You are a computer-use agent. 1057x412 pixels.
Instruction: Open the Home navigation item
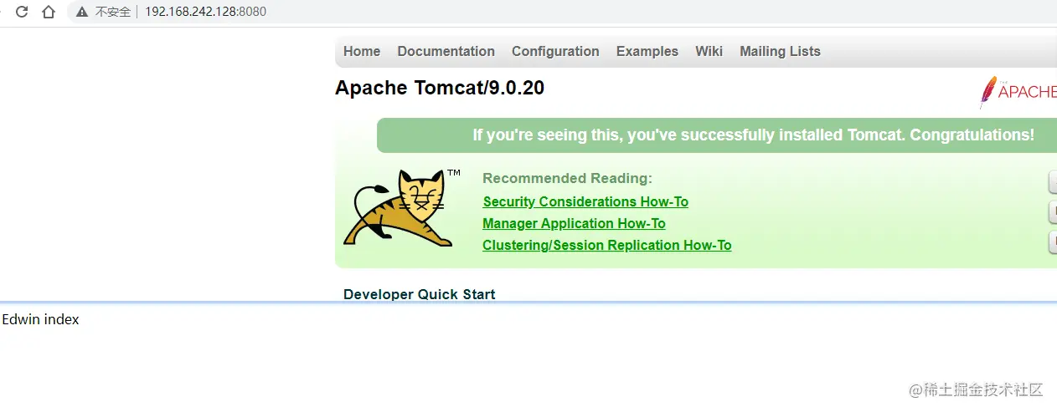(362, 51)
